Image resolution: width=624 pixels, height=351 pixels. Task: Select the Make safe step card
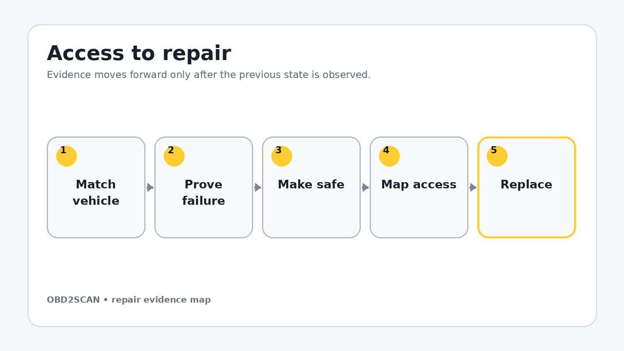(x=311, y=187)
